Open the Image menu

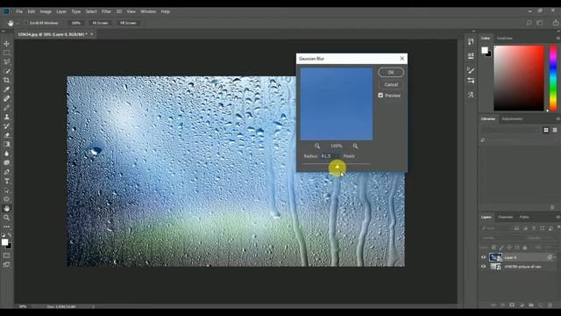point(46,11)
